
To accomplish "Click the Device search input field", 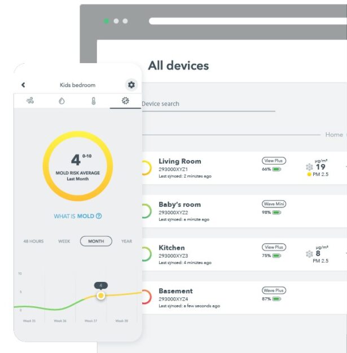I will pos(208,104).
